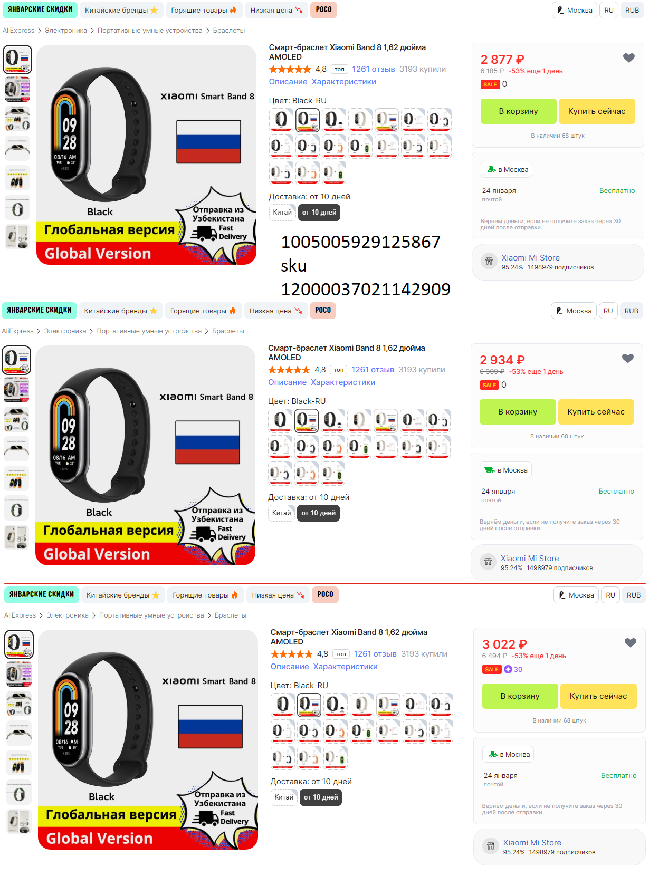Open the POCO tab in the bottommost header bar
The height and width of the screenshot is (876, 649).
(325, 595)
